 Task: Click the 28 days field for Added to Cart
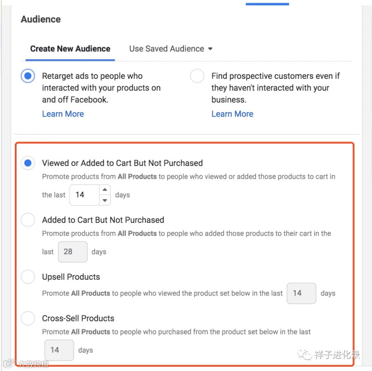pyautogui.click(x=73, y=252)
